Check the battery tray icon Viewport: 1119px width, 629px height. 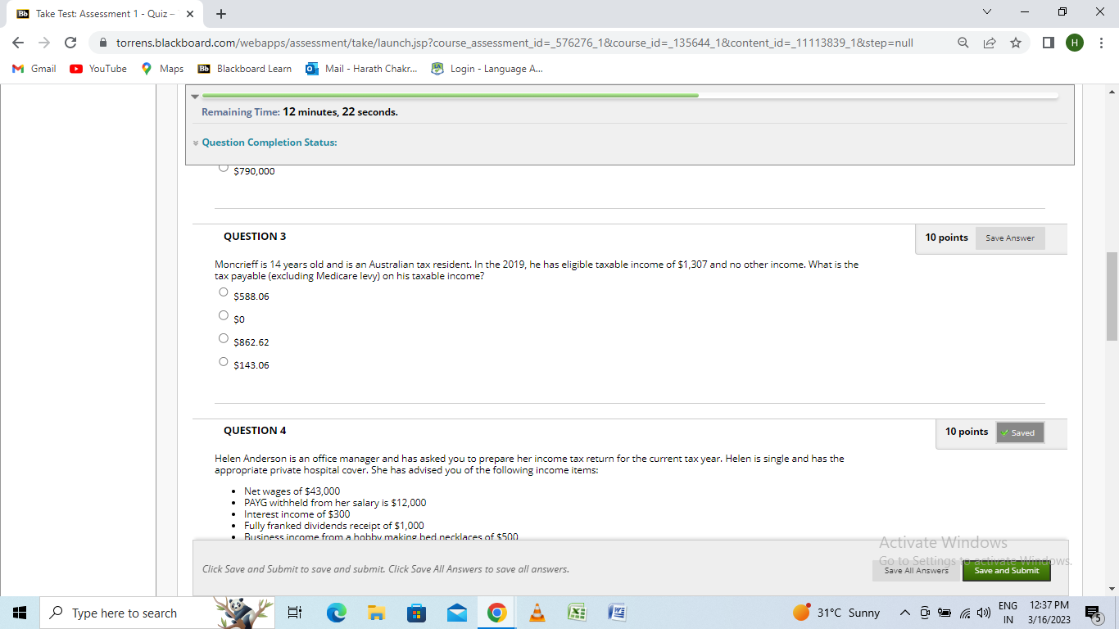pos(944,613)
